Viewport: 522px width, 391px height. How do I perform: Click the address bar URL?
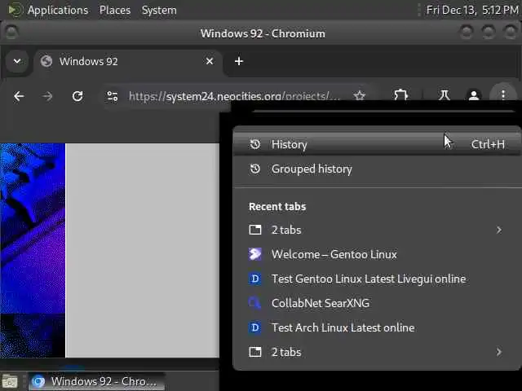point(234,96)
